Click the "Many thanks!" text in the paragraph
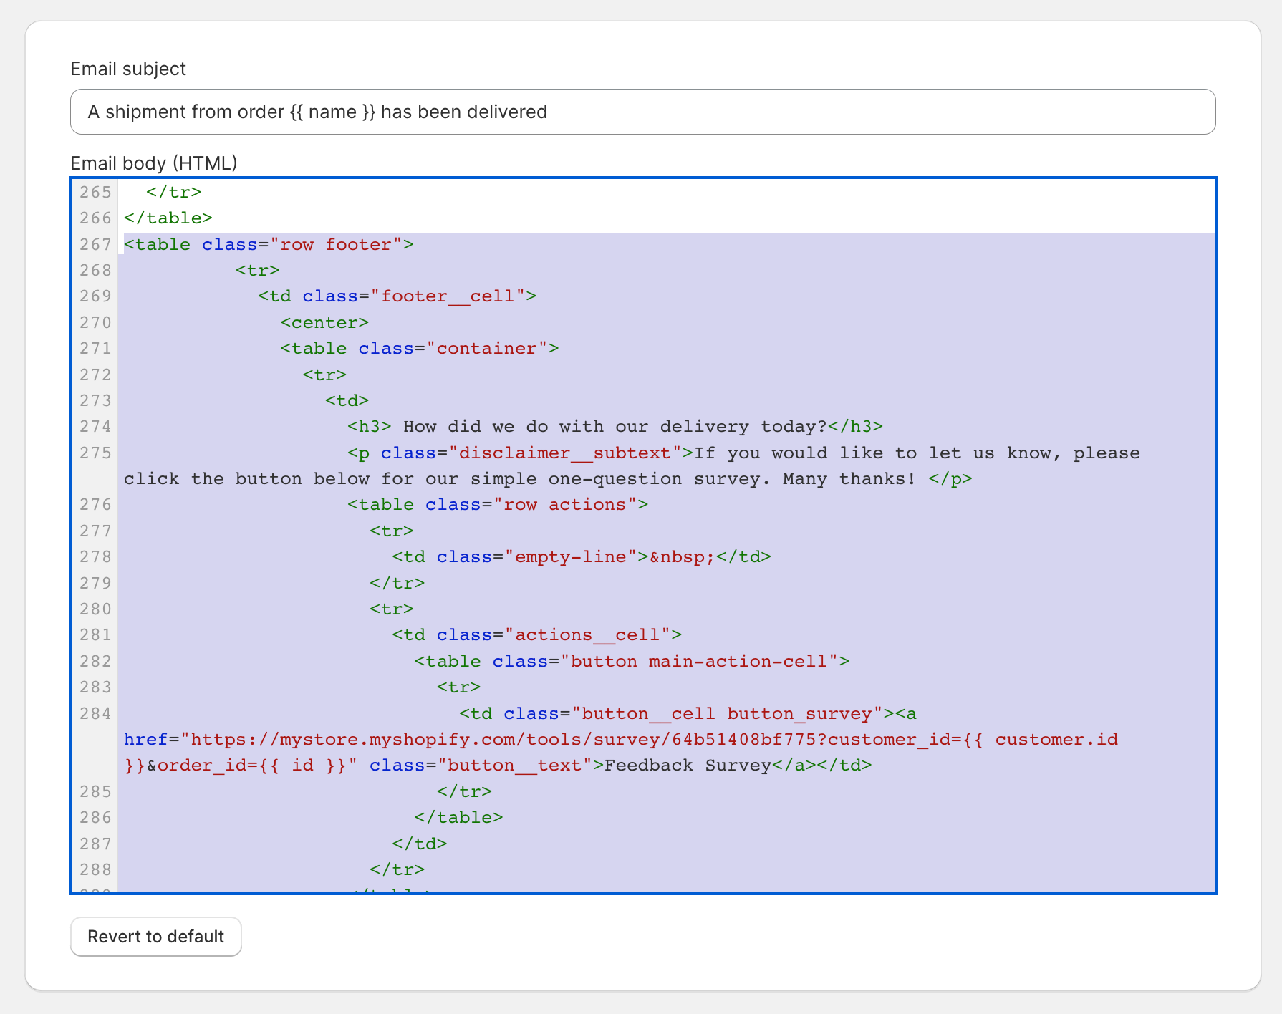The height and width of the screenshot is (1014, 1282). pyautogui.click(x=849, y=478)
